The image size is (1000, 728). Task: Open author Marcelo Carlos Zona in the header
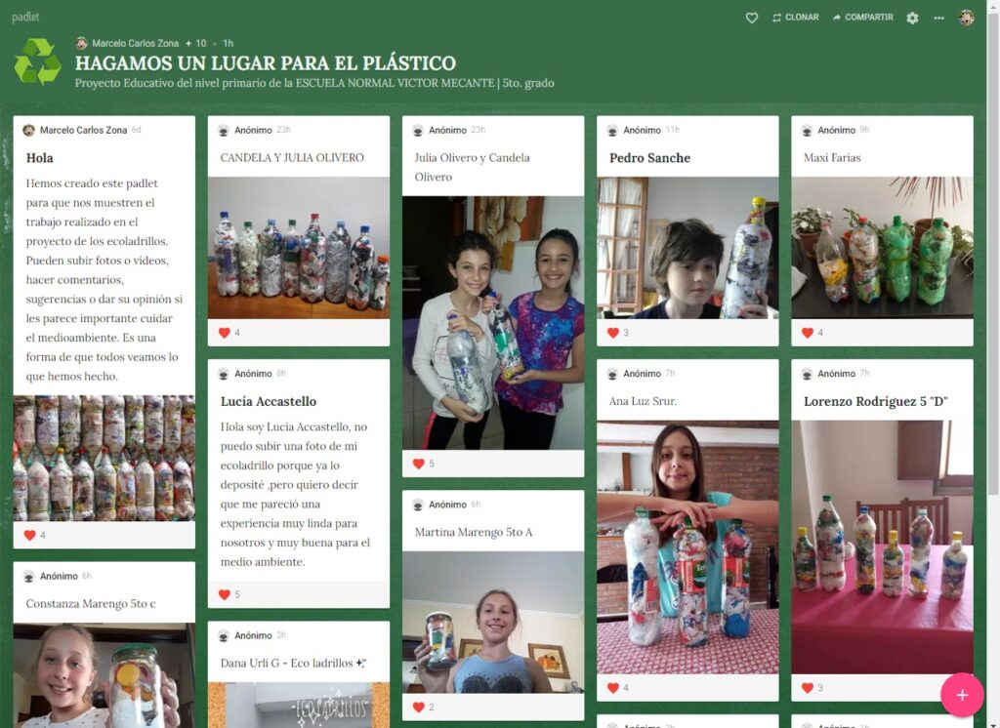[135, 43]
